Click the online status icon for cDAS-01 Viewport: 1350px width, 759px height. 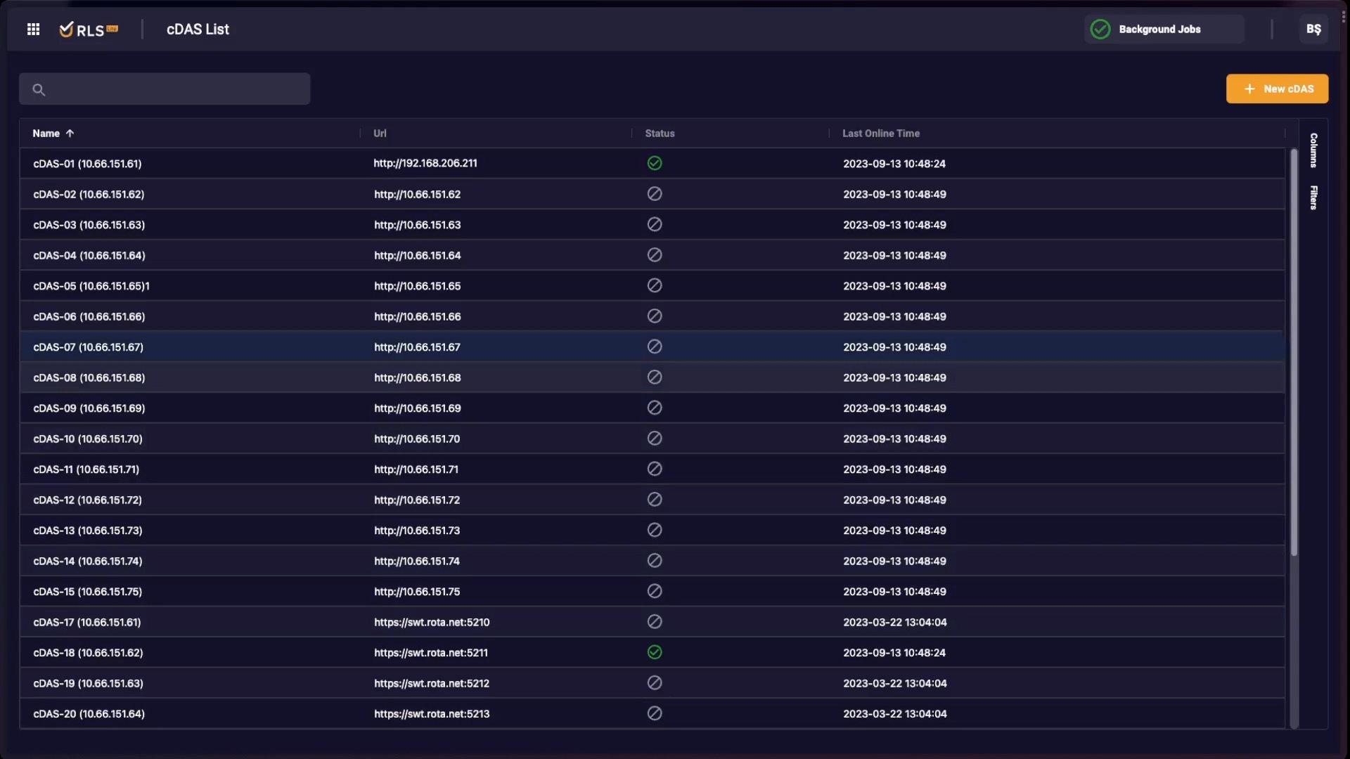(654, 163)
